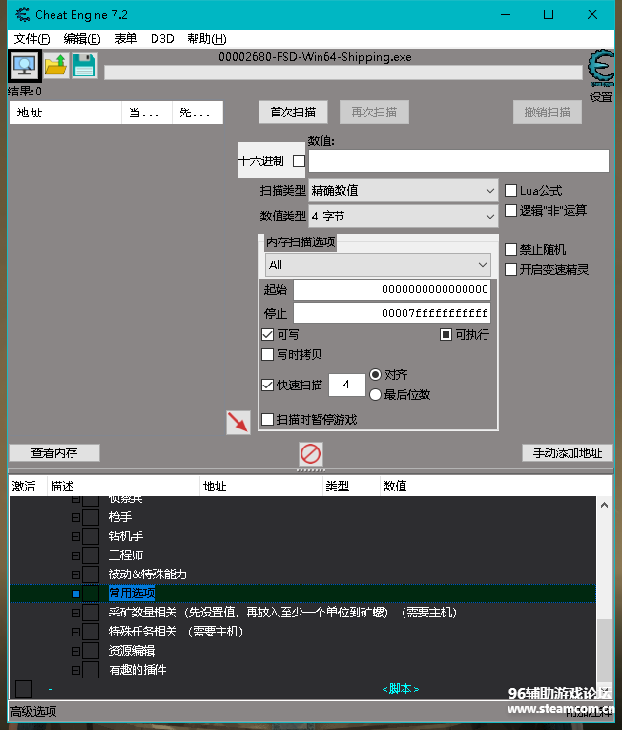Click the 手动添加地址 button
622x730 pixels.
[567, 452]
